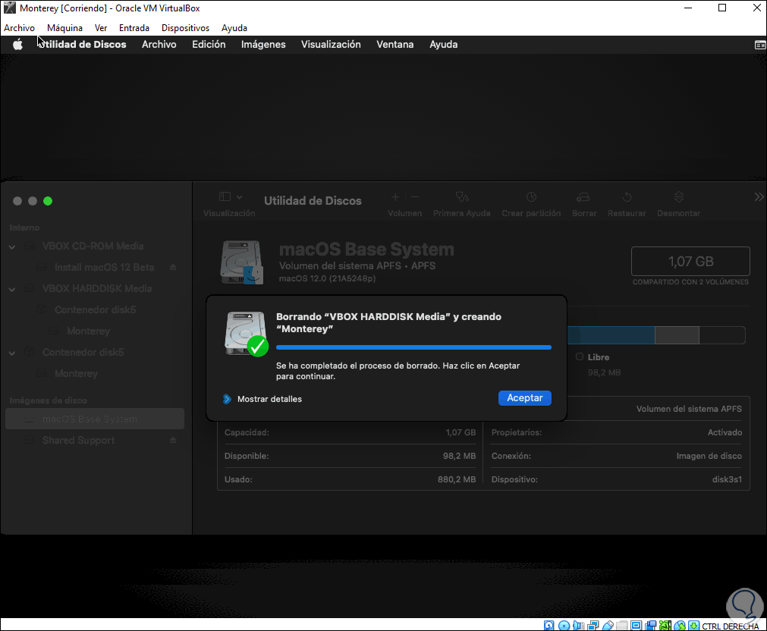The image size is (767, 631).
Task: Click the blue used segment of storage bar
Action: (x=611, y=335)
